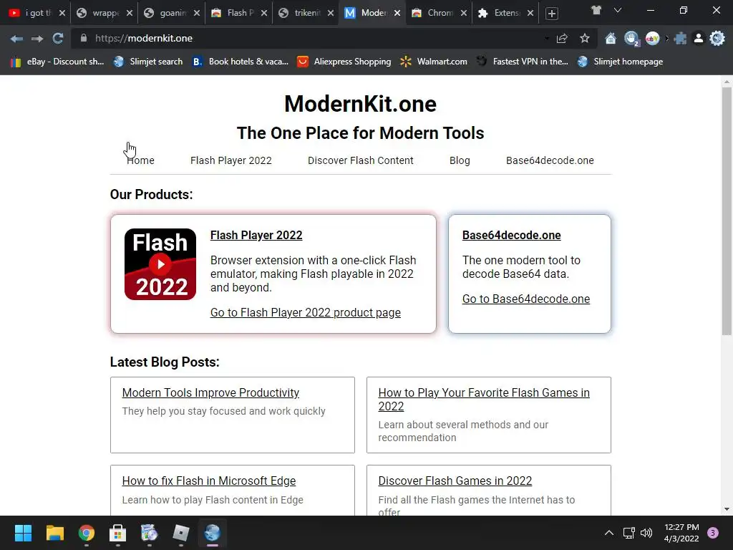
Task: Close the YouTube 'i got th' tab
Action: (62, 13)
